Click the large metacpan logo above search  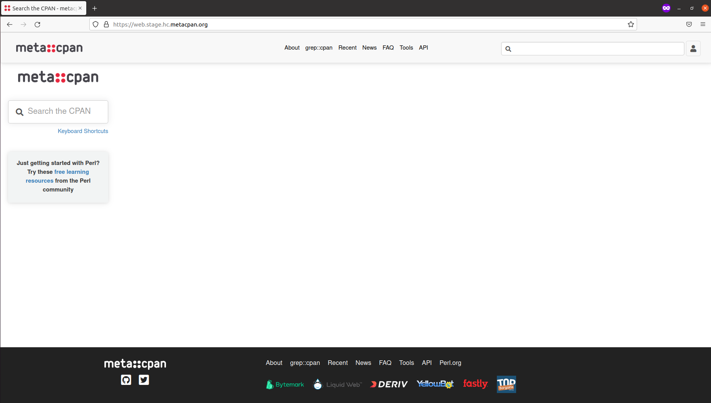(x=58, y=77)
